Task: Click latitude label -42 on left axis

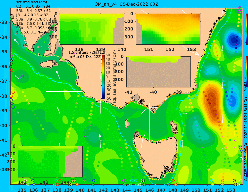Action: (x=4, y=155)
